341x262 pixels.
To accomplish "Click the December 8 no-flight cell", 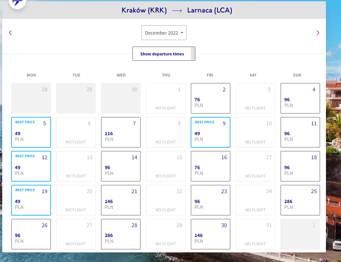I will click(165, 132).
